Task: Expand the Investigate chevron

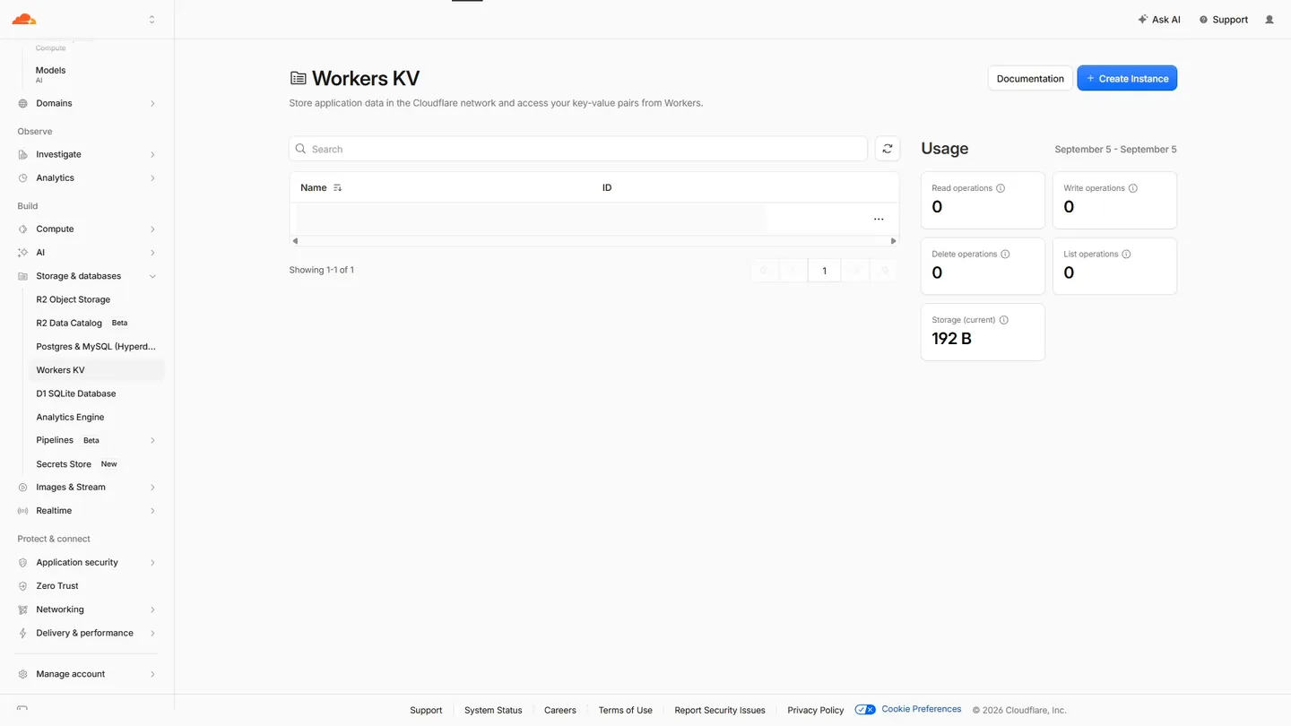Action: click(x=152, y=154)
